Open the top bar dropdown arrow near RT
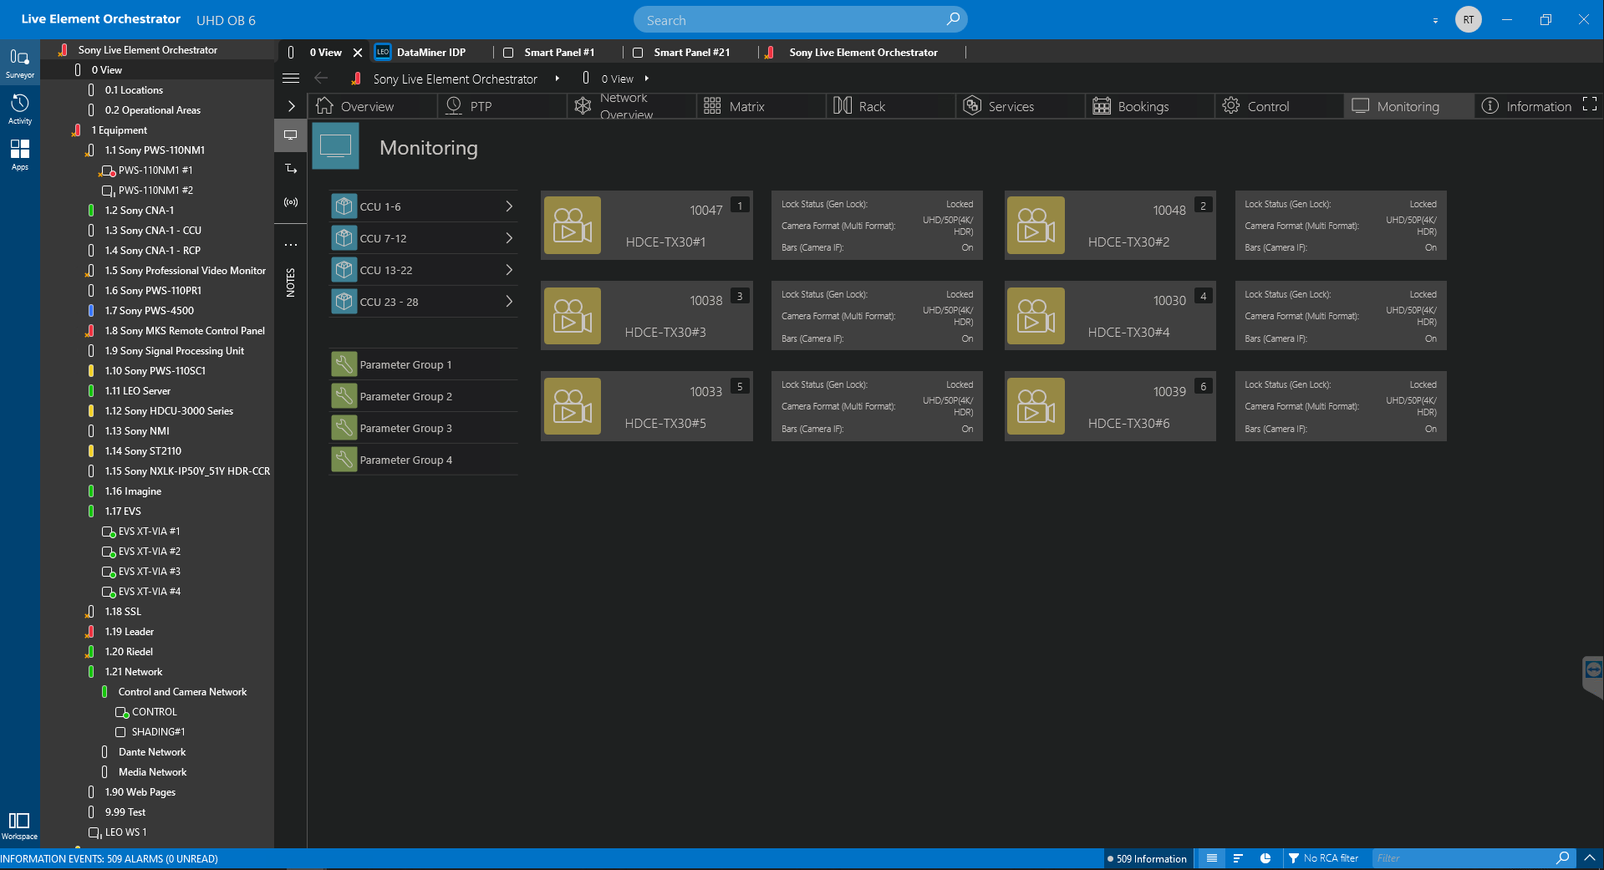The height and width of the screenshot is (870, 1604). pos(1435,20)
